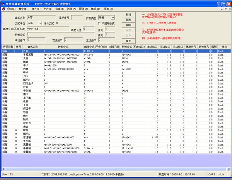The width and height of the screenshot is (232, 180).
Task: Select the 说明书 row
Action: click(116, 123)
